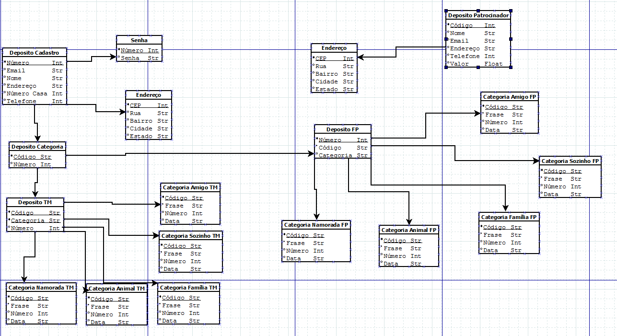Click the Categoria Sozinho TM table title

(x=191, y=236)
